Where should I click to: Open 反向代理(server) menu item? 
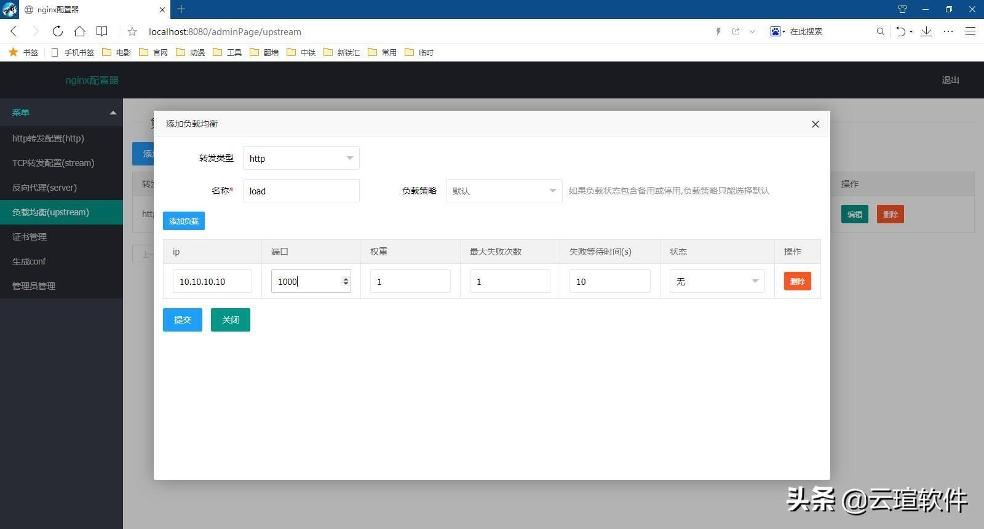pyautogui.click(x=61, y=188)
